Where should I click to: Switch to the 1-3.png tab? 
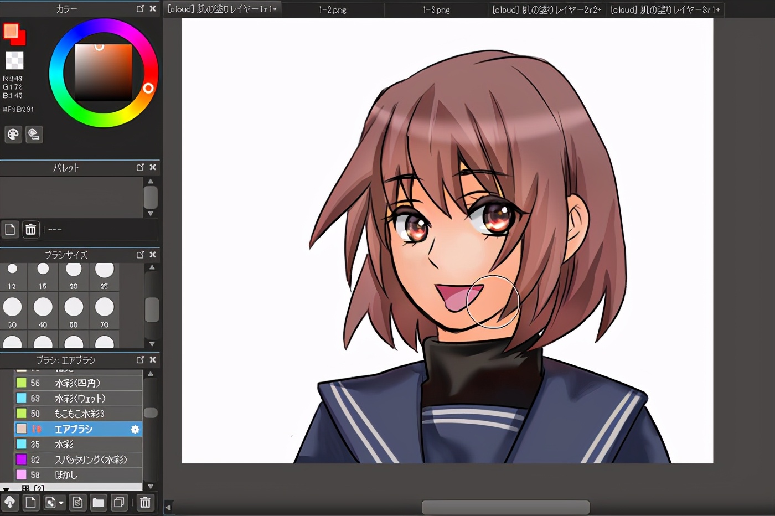(x=436, y=10)
